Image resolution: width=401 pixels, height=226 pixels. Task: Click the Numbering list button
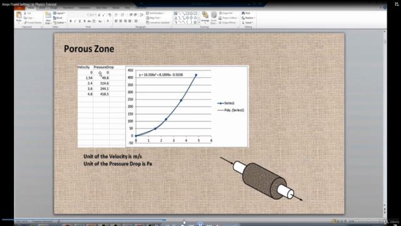click(123, 15)
